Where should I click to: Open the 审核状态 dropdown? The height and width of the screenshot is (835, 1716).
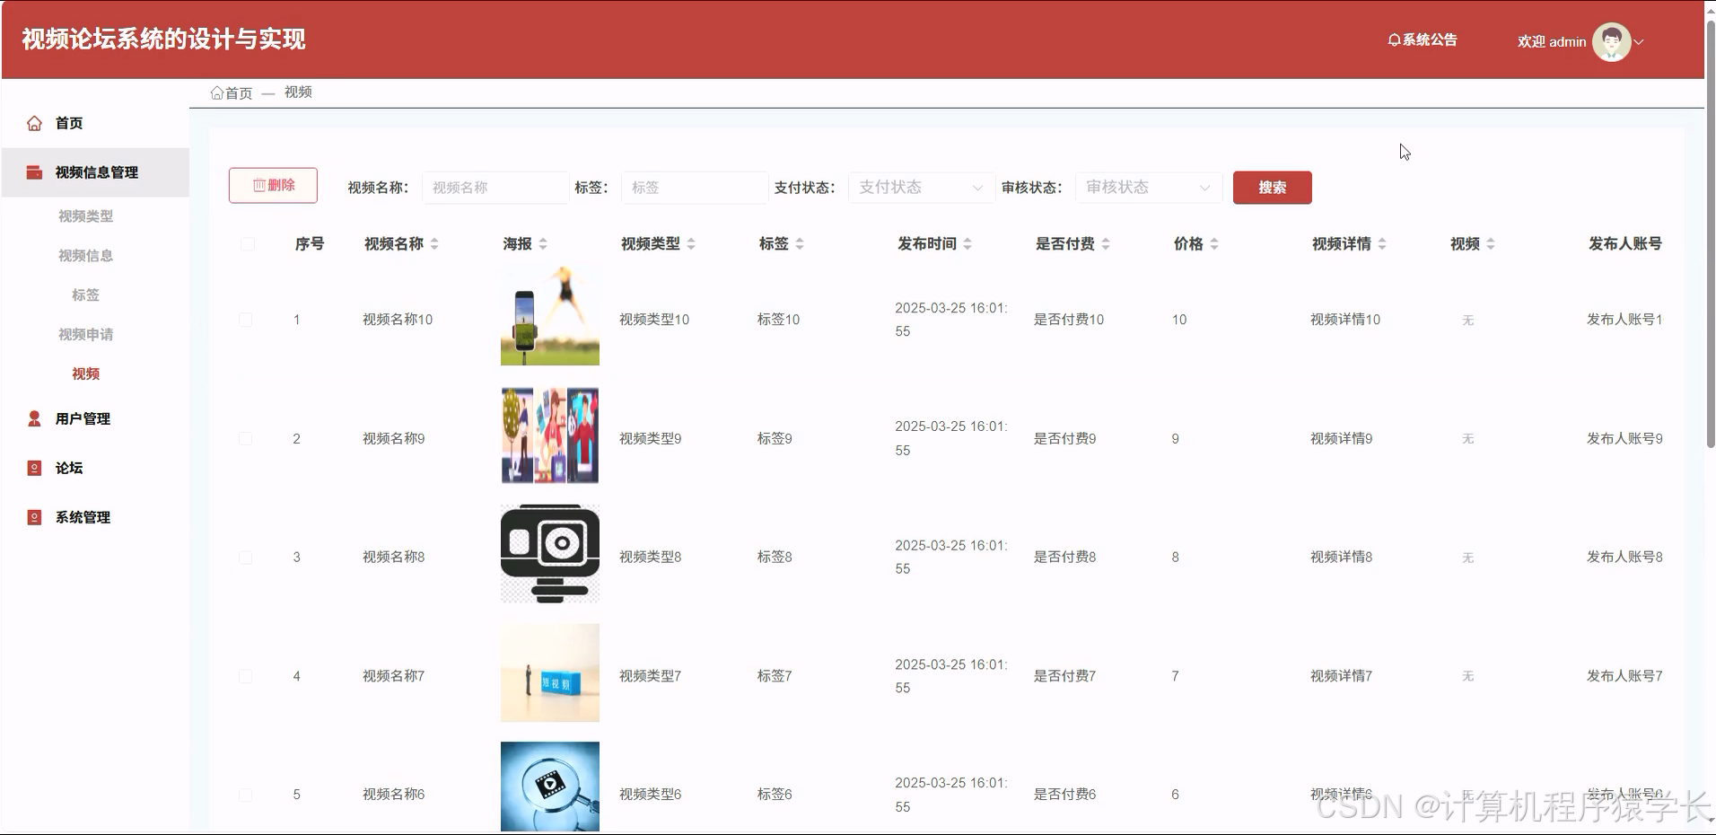click(x=1147, y=188)
